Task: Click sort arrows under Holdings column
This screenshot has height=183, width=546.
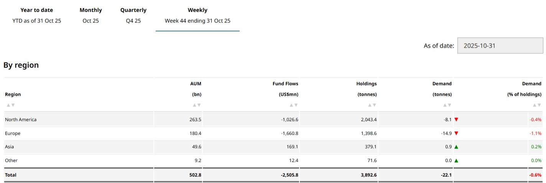Action: point(372,105)
